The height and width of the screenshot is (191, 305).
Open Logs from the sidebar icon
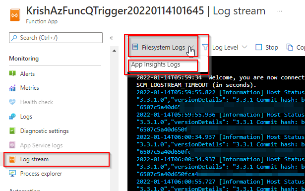click(12, 117)
